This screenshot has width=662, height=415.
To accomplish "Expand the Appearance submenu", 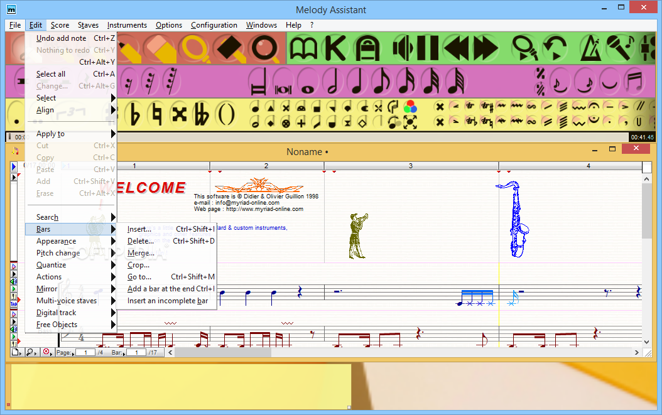I will coord(71,241).
